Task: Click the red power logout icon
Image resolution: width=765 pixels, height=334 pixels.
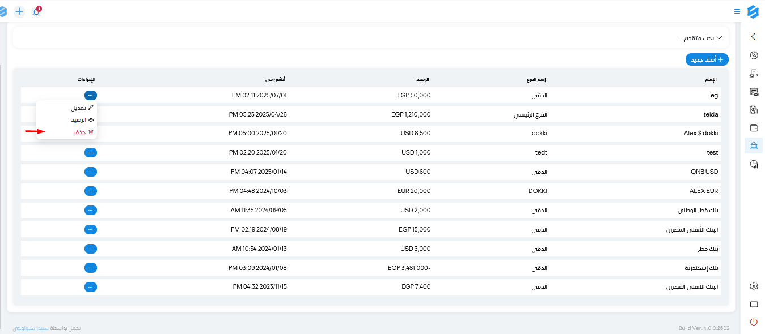Action: (754, 322)
